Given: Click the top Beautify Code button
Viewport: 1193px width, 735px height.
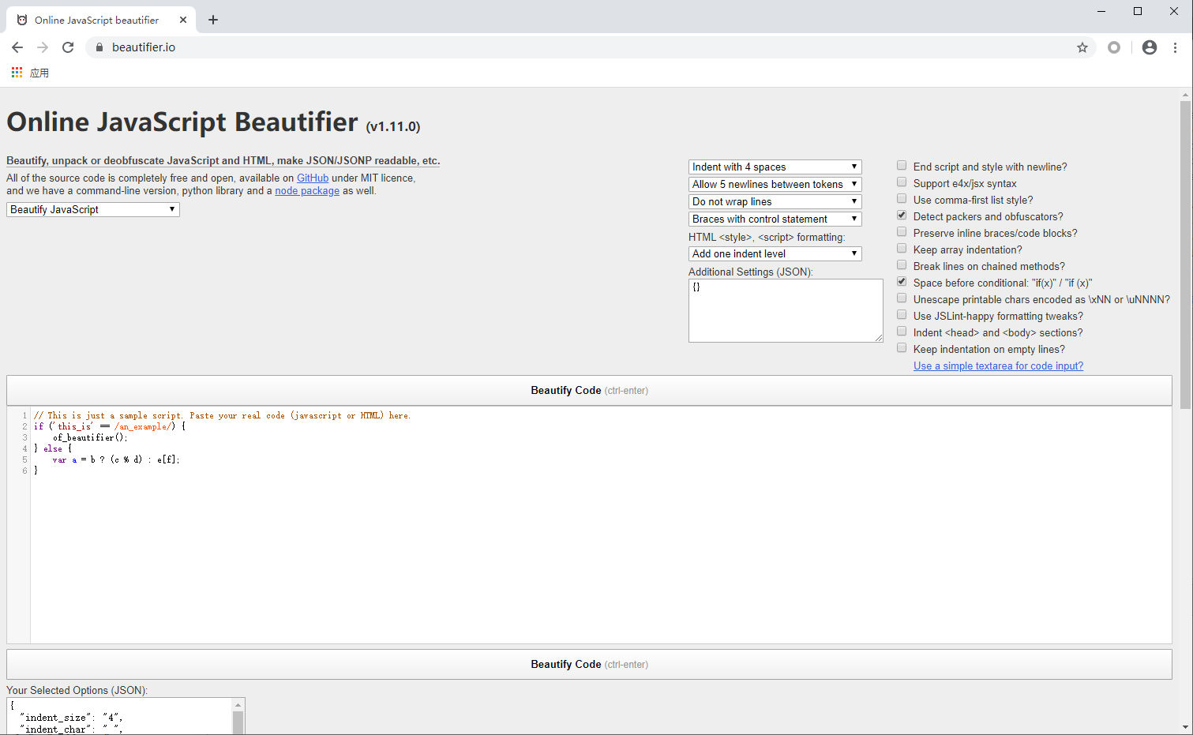Looking at the screenshot, I should pos(589,390).
